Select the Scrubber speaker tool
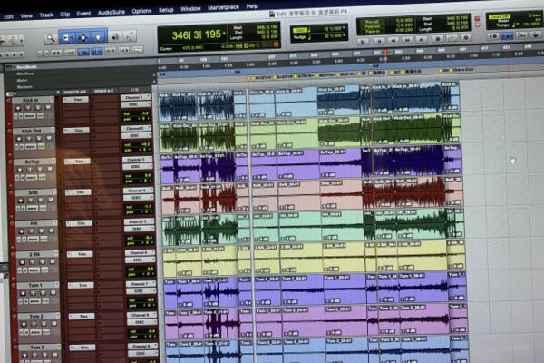544x363 pixels. (x=115, y=36)
